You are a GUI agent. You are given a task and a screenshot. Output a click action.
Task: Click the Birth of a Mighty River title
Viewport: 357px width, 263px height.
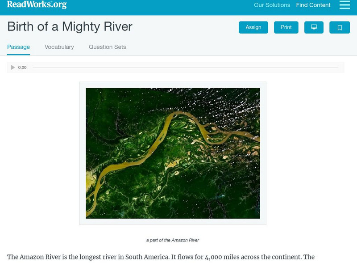[70, 26]
